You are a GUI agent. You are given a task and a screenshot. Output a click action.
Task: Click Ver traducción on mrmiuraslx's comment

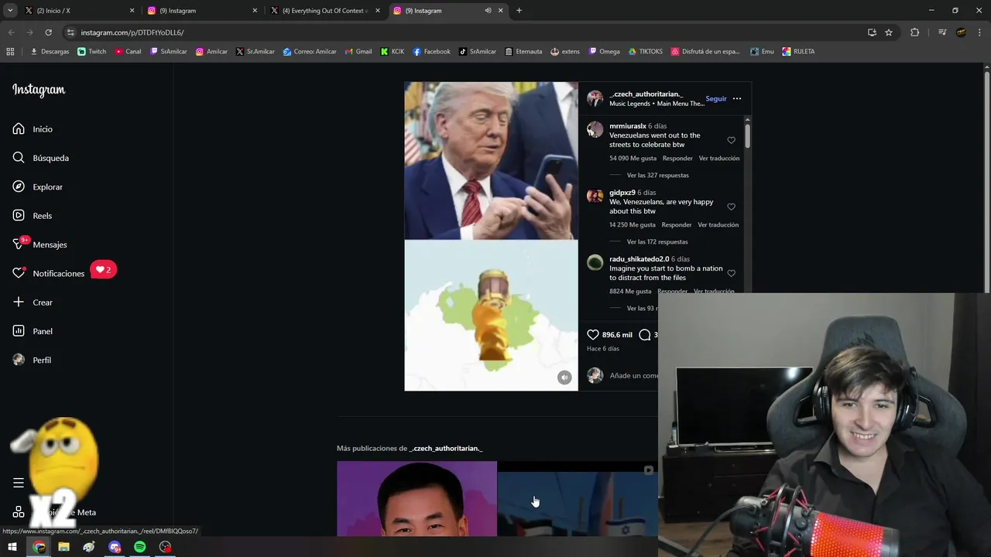(719, 159)
